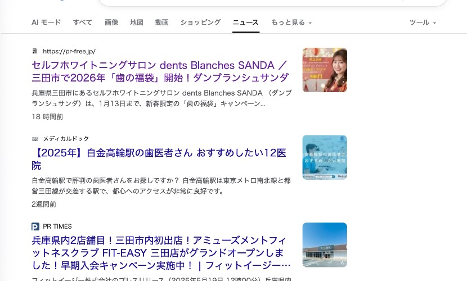Click the メディカルドック source favicon
Image resolution: width=467 pixels, height=281 pixels.
[35, 139]
